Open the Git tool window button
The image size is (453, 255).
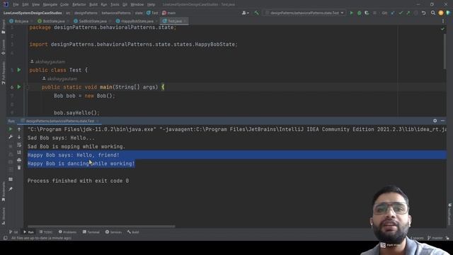[13, 232]
